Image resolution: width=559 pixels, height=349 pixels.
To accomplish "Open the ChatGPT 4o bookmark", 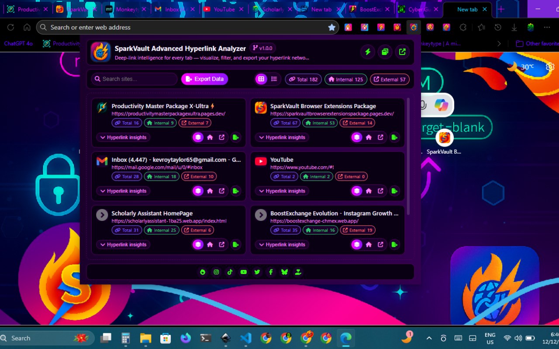I will pos(18,44).
